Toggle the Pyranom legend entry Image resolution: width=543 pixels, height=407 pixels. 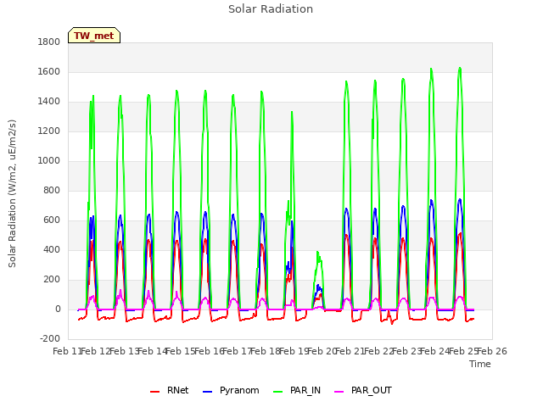231,390
